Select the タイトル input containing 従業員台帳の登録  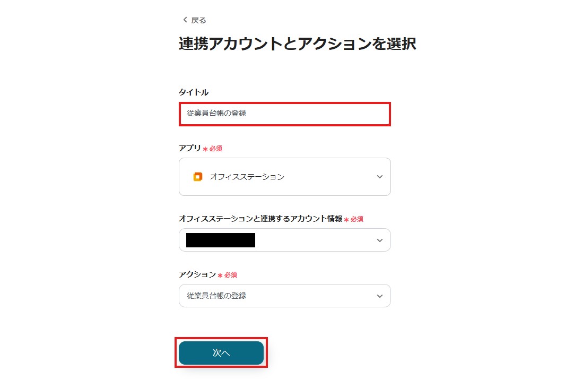click(x=284, y=113)
